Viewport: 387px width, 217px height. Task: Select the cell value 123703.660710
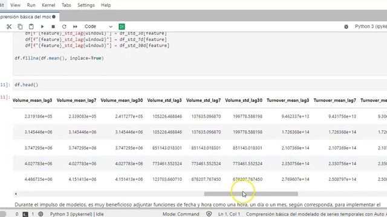click(x=167, y=180)
